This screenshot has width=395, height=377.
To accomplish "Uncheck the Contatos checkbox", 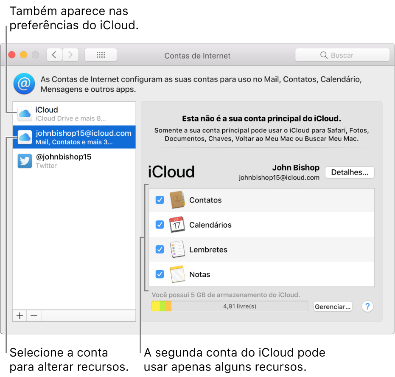I will pyautogui.click(x=160, y=200).
